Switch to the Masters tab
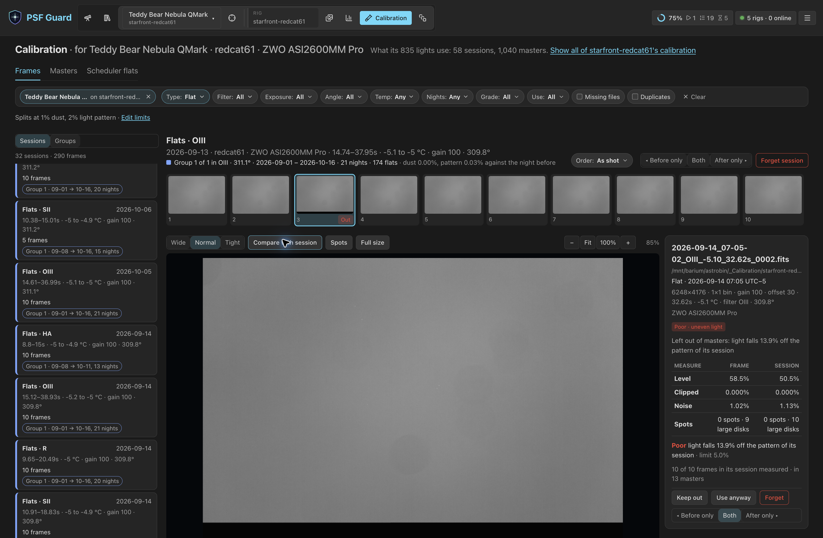823x538 pixels. [x=64, y=71]
